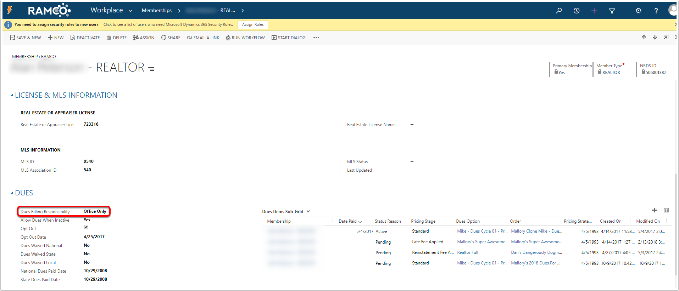Click the lightning bolt icon
The height and width of the screenshot is (291, 679).
tap(10, 10)
